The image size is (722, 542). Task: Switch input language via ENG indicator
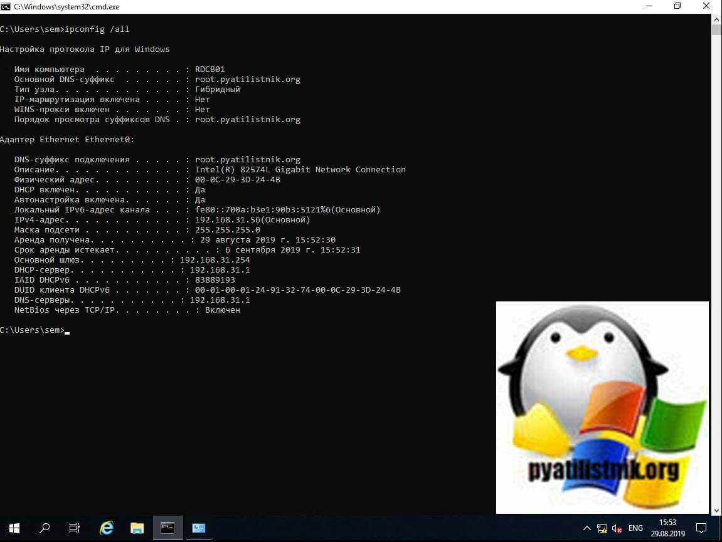coord(635,528)
